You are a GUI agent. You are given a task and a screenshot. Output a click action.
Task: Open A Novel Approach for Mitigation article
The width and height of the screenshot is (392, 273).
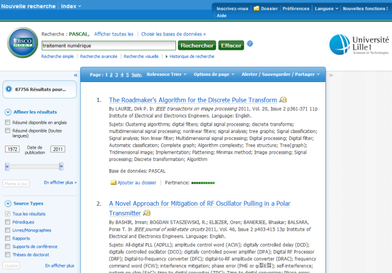200,208
